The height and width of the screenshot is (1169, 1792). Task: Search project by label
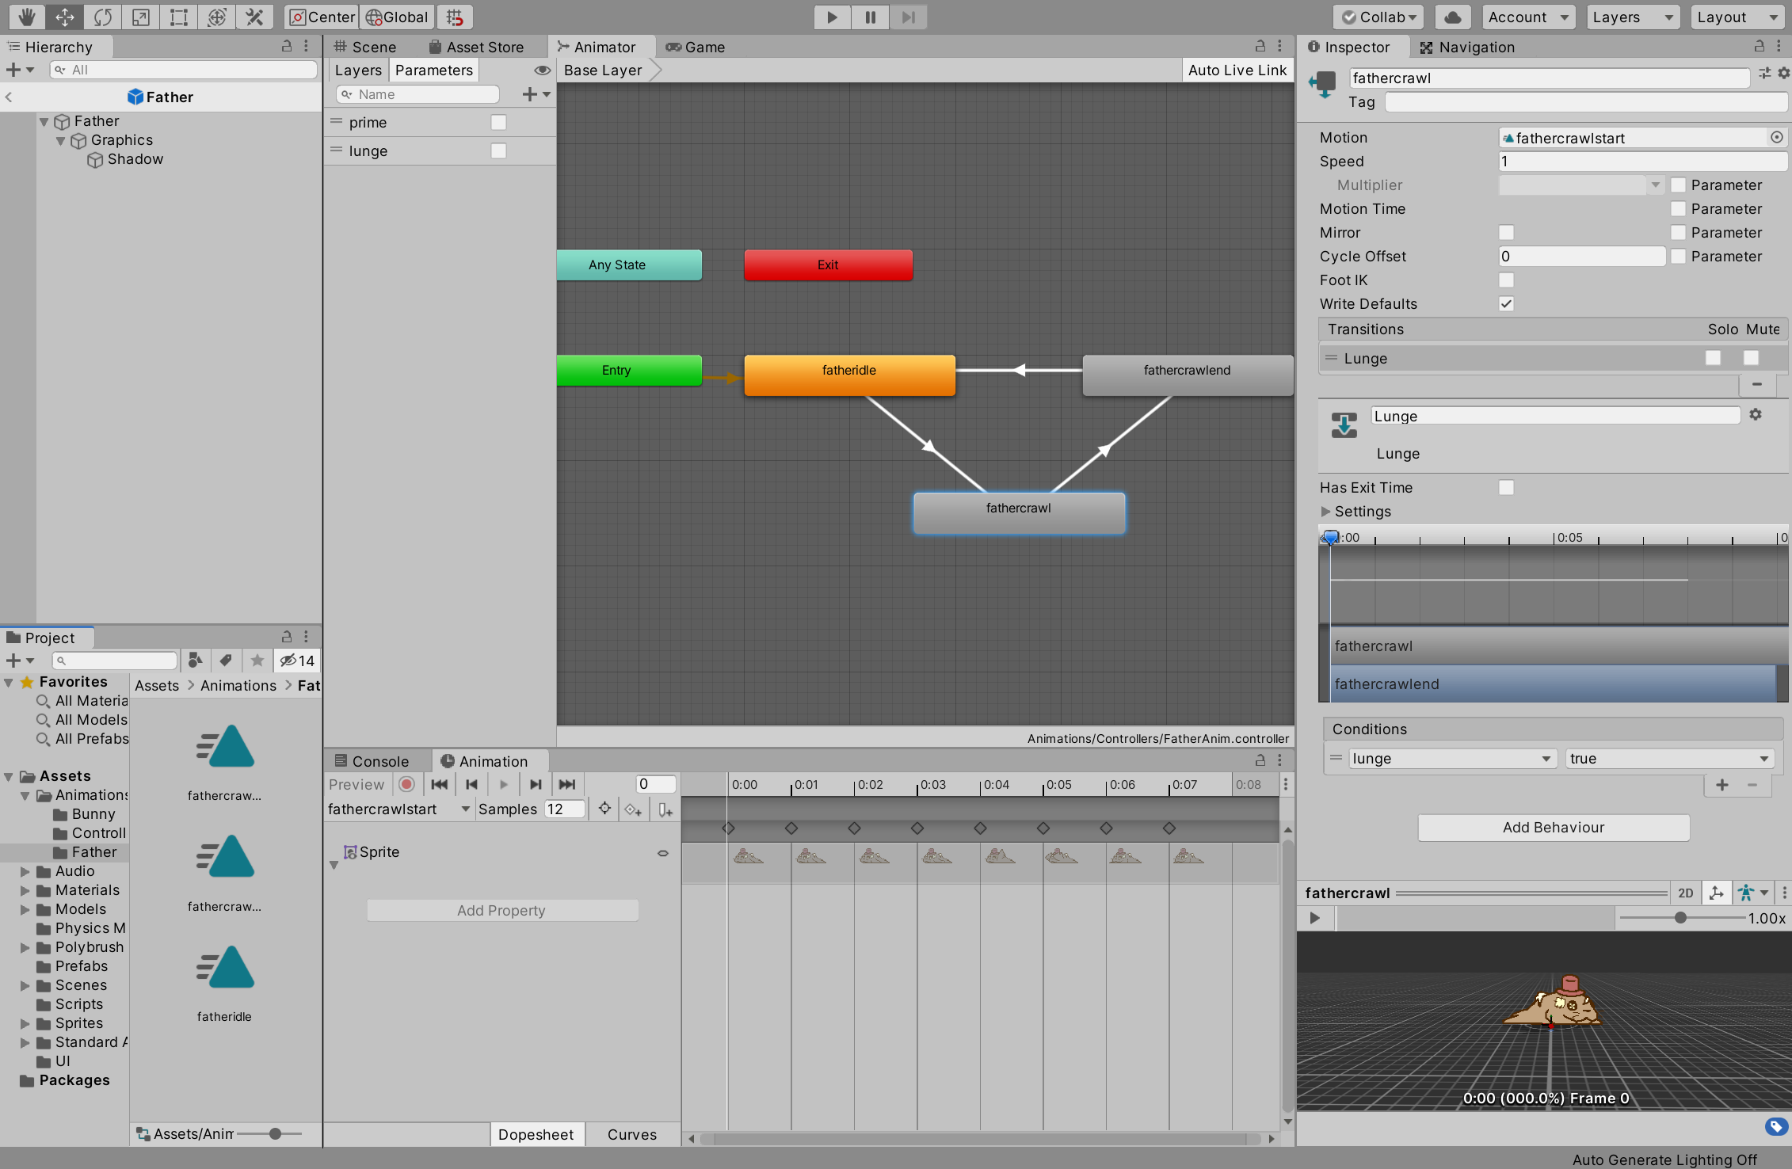tap(226, 661)
